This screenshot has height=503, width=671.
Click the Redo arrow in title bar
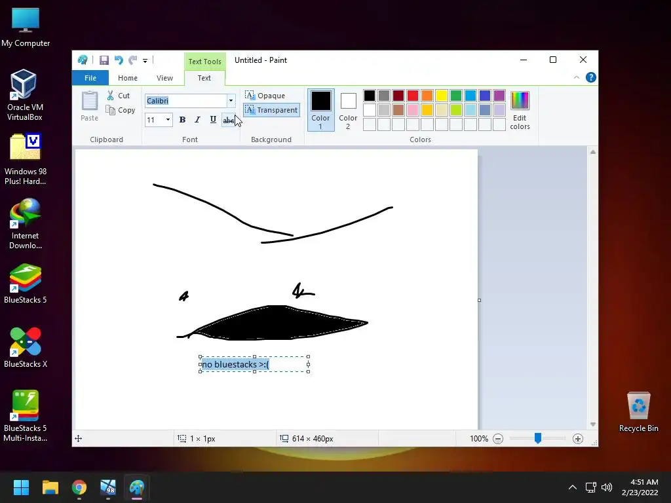click(x=133, y=60)
